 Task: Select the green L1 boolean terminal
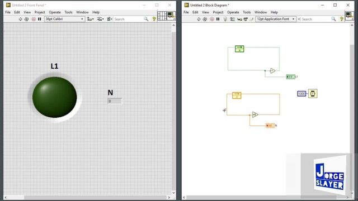tap(291, 77)
